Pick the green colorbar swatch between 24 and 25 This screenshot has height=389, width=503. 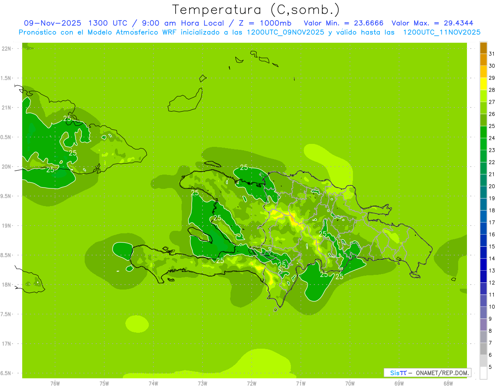[x=484, y=132]
